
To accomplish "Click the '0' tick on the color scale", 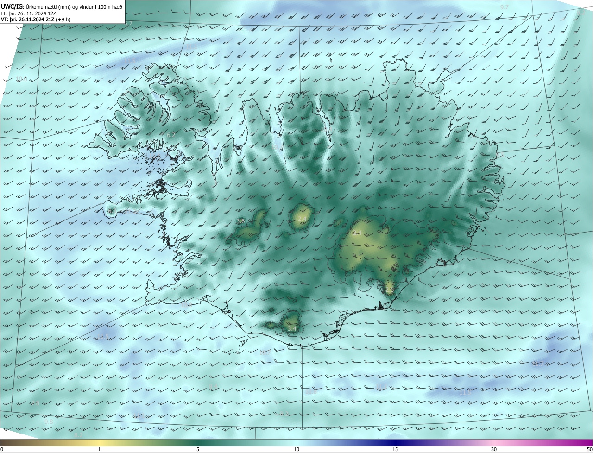I will [x=2, y=449].
